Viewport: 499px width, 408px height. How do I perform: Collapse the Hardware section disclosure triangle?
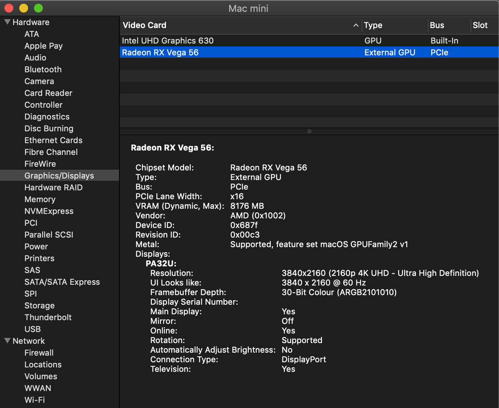(7, 22)
